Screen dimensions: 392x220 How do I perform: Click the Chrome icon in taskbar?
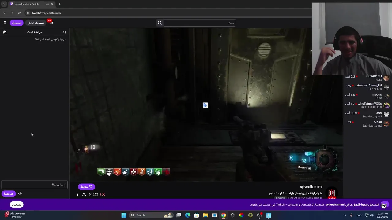(x=224, y=215)
